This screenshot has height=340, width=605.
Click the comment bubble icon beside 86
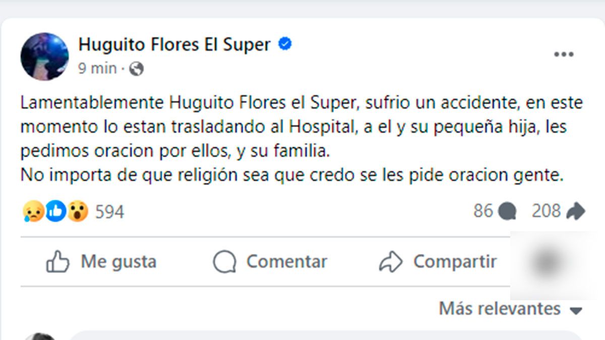point(507,212)
